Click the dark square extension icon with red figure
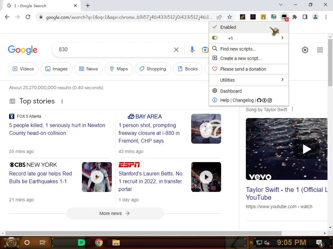The image size is (333, 249). (x=253, y=17)
